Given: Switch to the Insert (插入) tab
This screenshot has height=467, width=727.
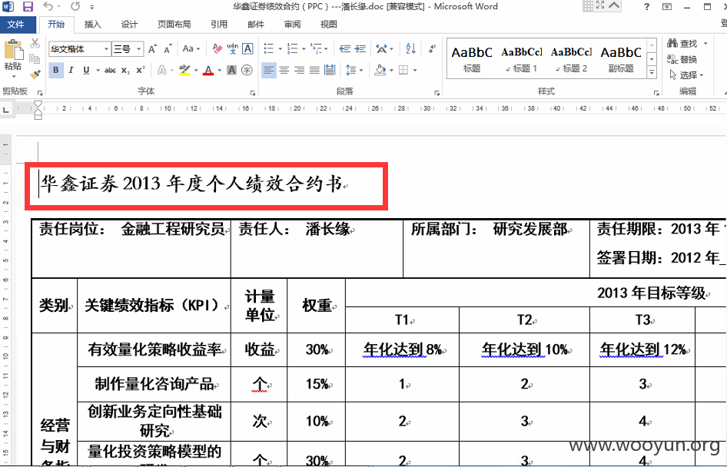Looking at the screenshot, I should pyautogui.click(x=92, y=24).
